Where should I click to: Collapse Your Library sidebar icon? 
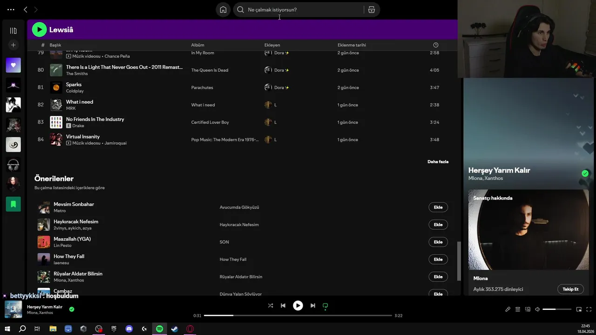click(13, 31)
